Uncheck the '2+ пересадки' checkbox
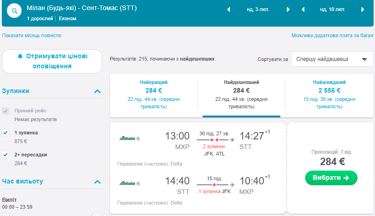Viewport: 375px width, 216px height. click(x=6, y=155)
